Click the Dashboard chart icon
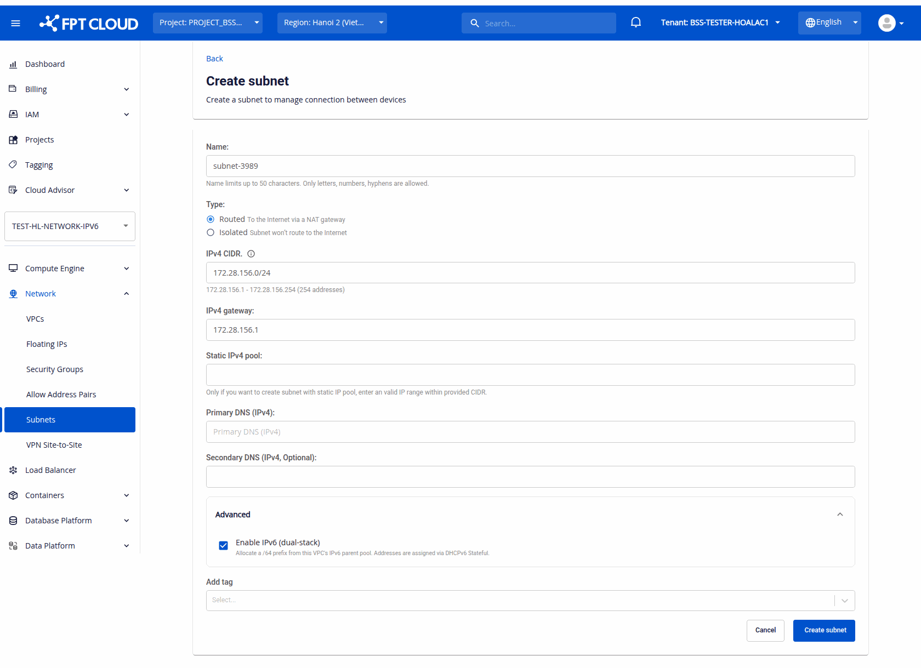Image resolution: width=921 pixels, height=668 pixels. [13, 64]
